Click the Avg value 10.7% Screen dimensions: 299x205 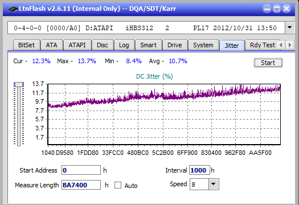point(178,61)
